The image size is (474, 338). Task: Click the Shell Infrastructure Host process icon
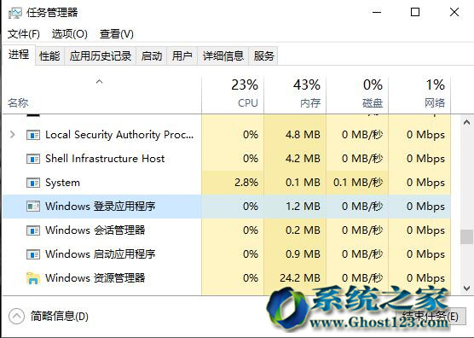coord(33,159)
